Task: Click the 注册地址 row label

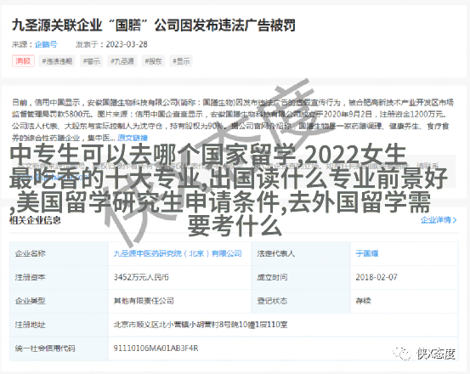Action: point(31,325)
